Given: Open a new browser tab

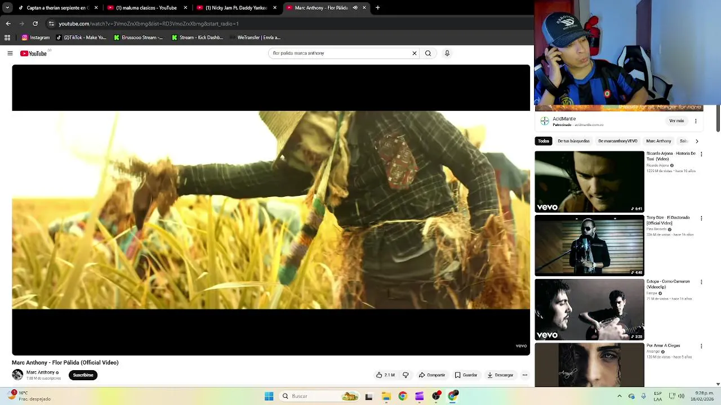Looking at the screenshot, I should [x=377, y=8].
